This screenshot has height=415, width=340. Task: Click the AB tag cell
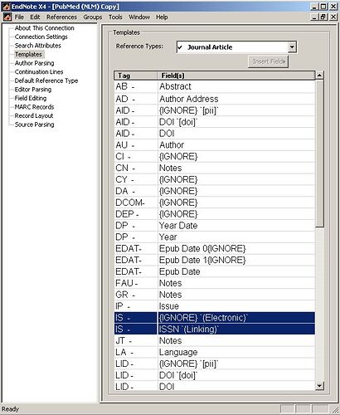[135, 86]
